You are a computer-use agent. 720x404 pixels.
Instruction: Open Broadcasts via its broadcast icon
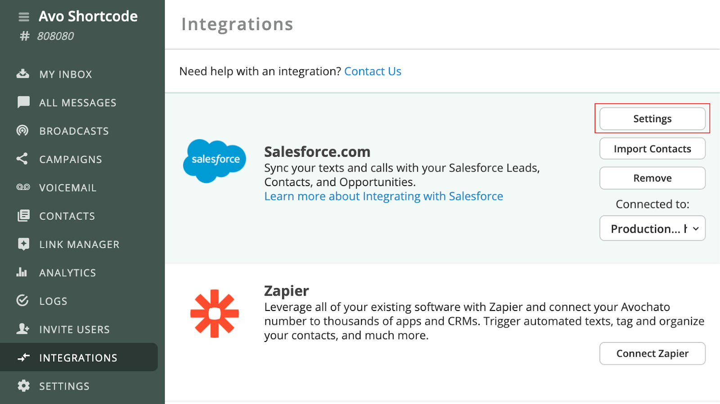[23, 130]
